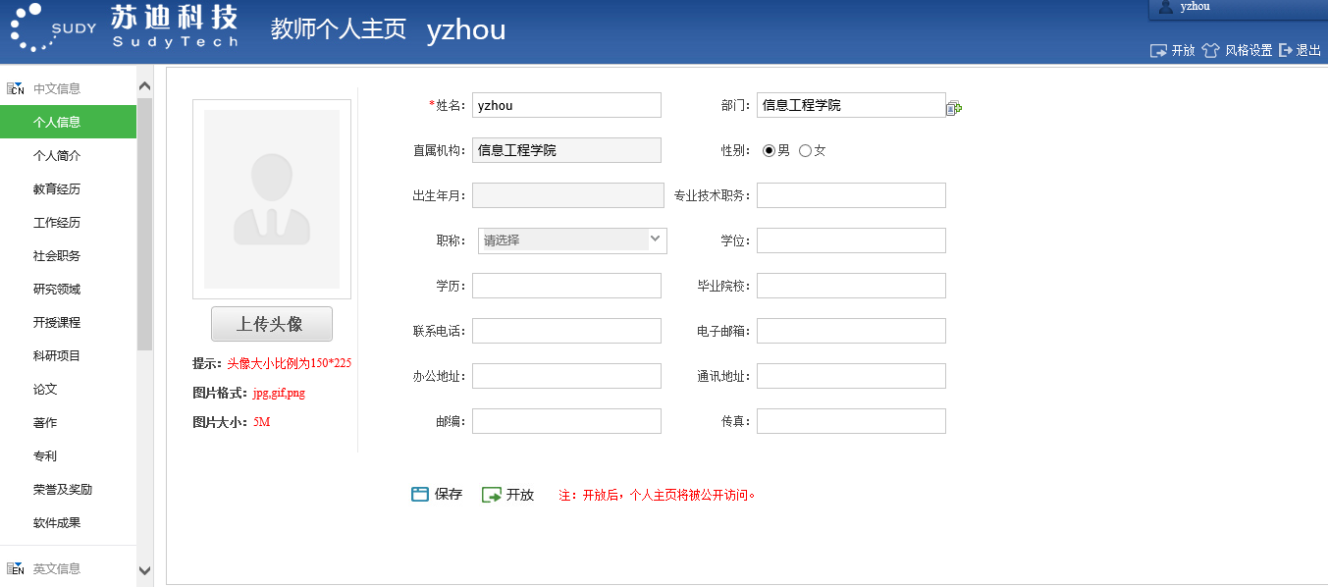Click the 开放 icon in the top header
Image resolution: width=1328 pixels, height=587 pixels.
[1158, 50]
